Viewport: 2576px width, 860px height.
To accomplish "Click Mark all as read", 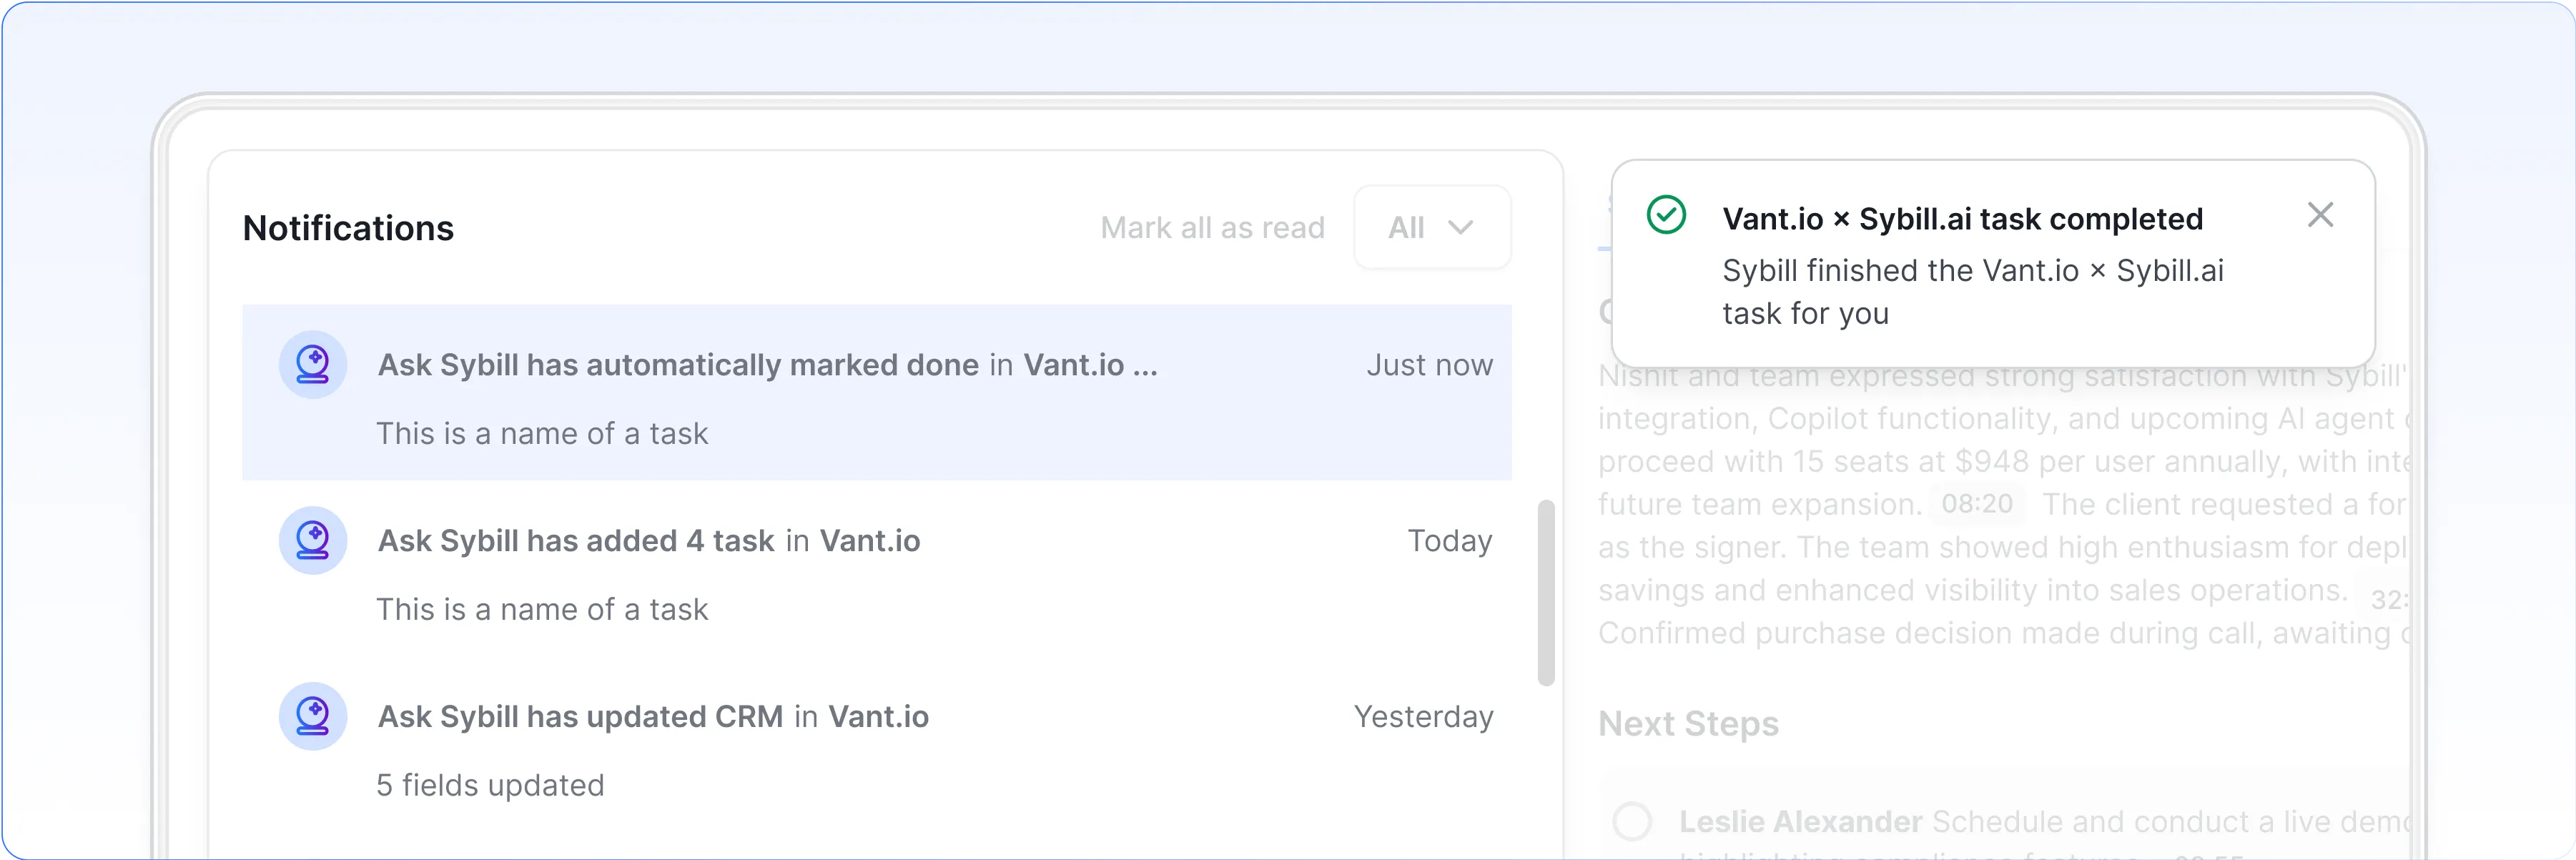I will point(1212,228).
